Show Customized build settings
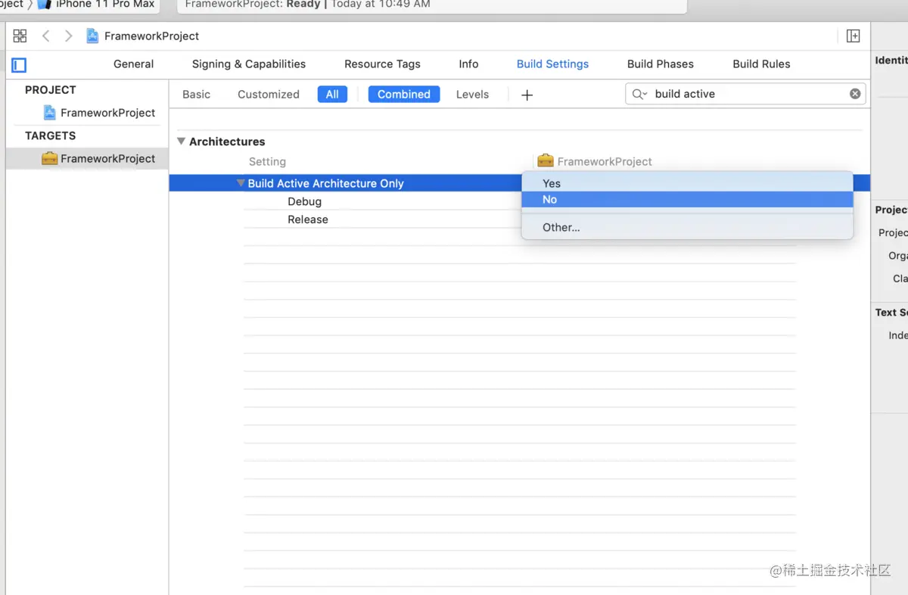 [x=269, y=95]
